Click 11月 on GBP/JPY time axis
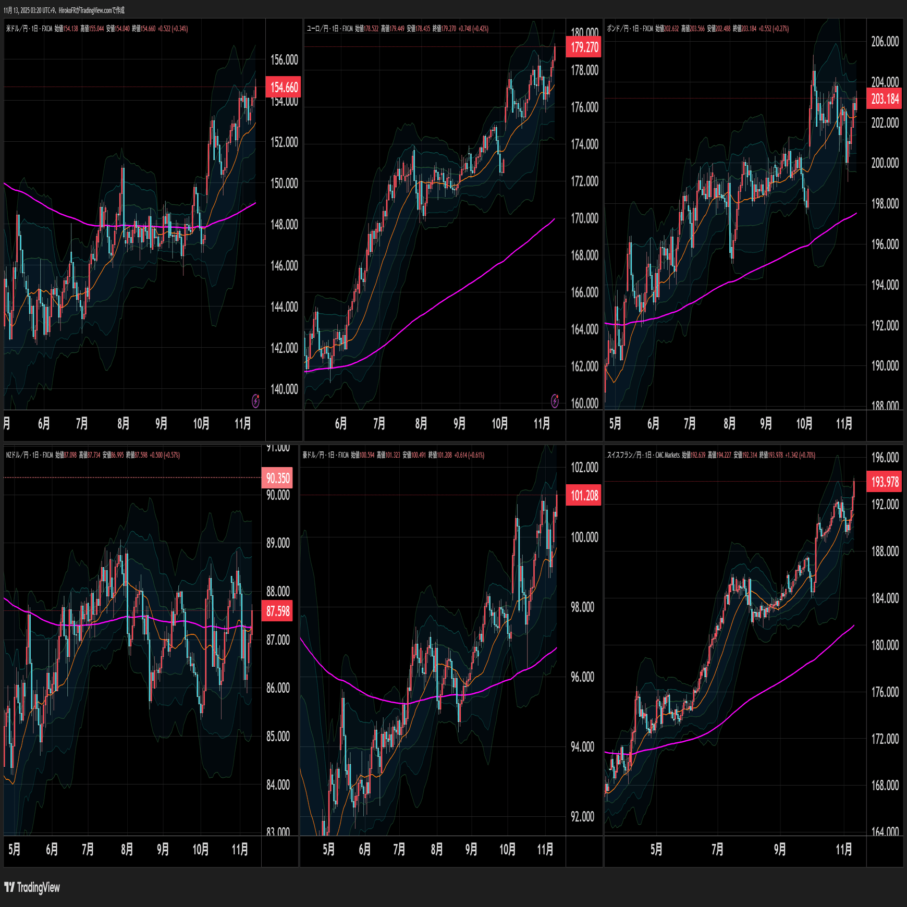The width and height of the screenshot is (907, 907). click(844, 424)
